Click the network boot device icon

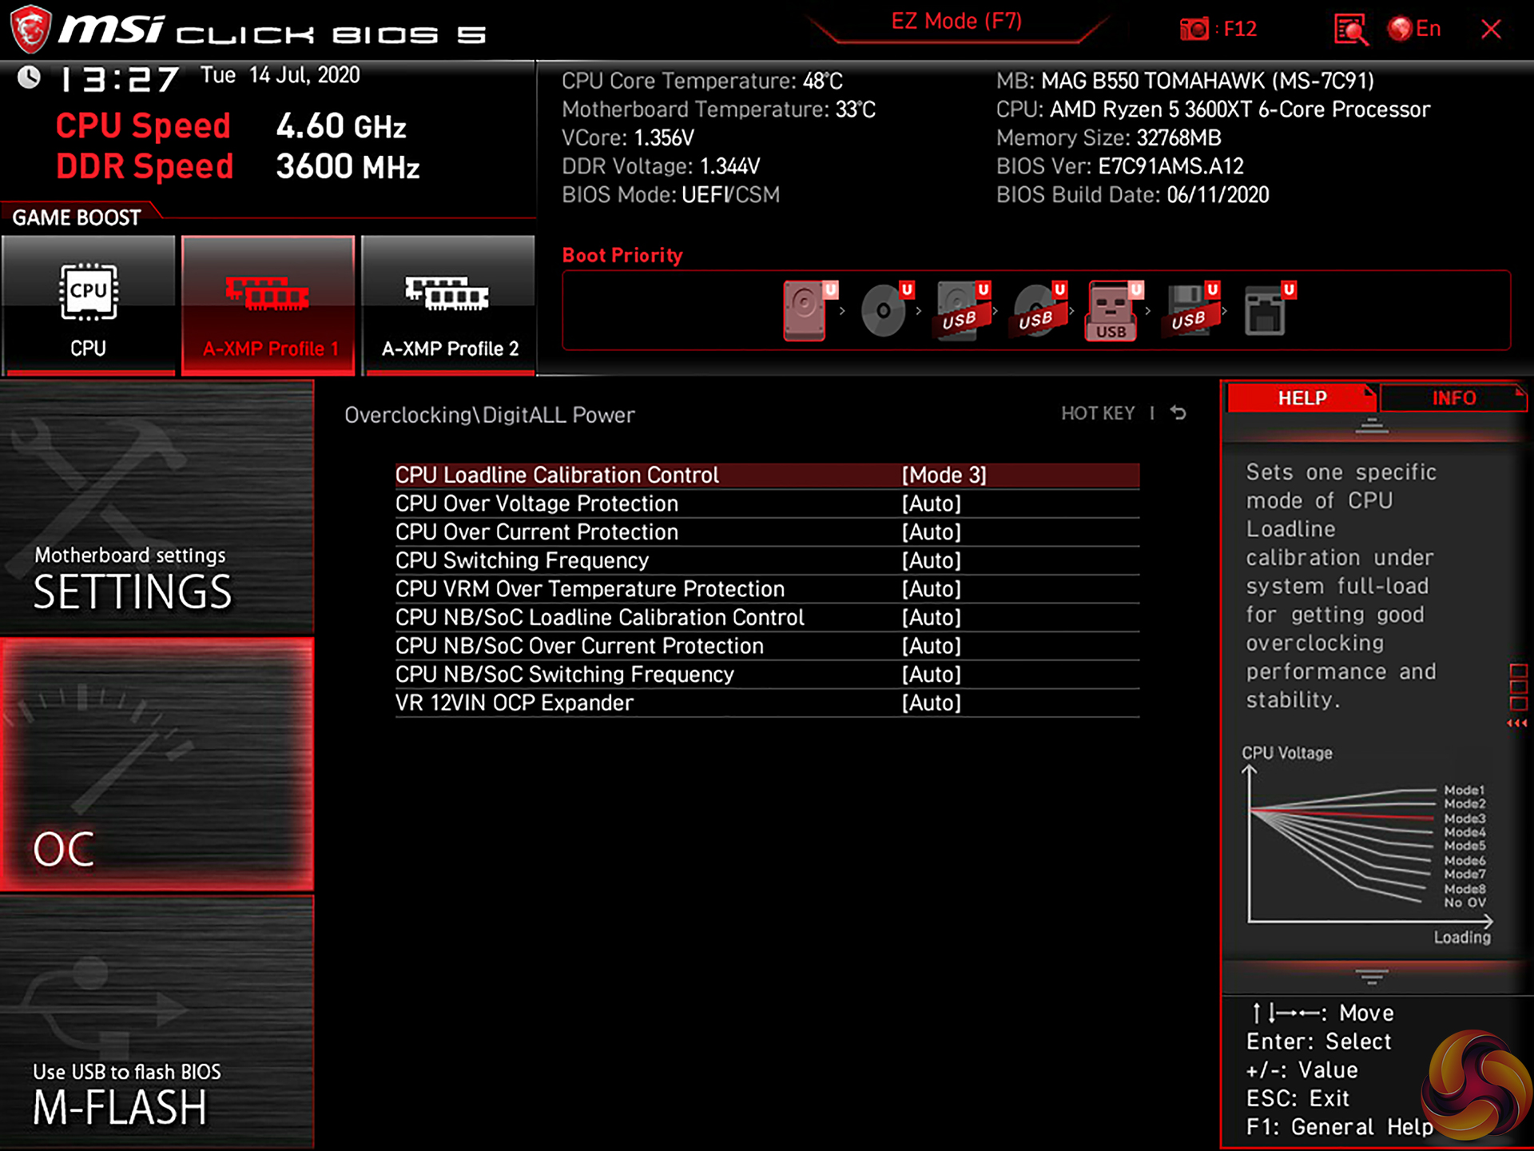point(1266,310)
